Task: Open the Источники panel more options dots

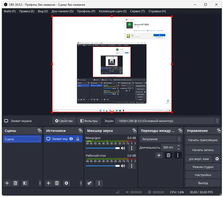Action: [x=81, y=183]
